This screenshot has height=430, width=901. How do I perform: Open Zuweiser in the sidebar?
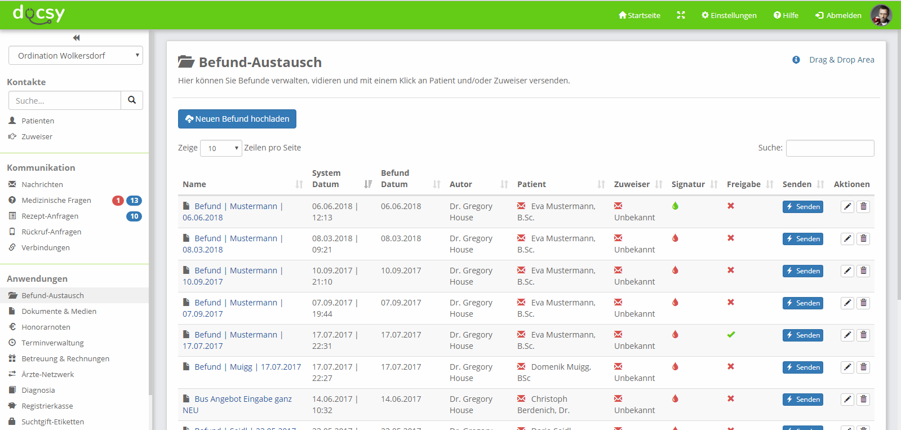(37, 136)
